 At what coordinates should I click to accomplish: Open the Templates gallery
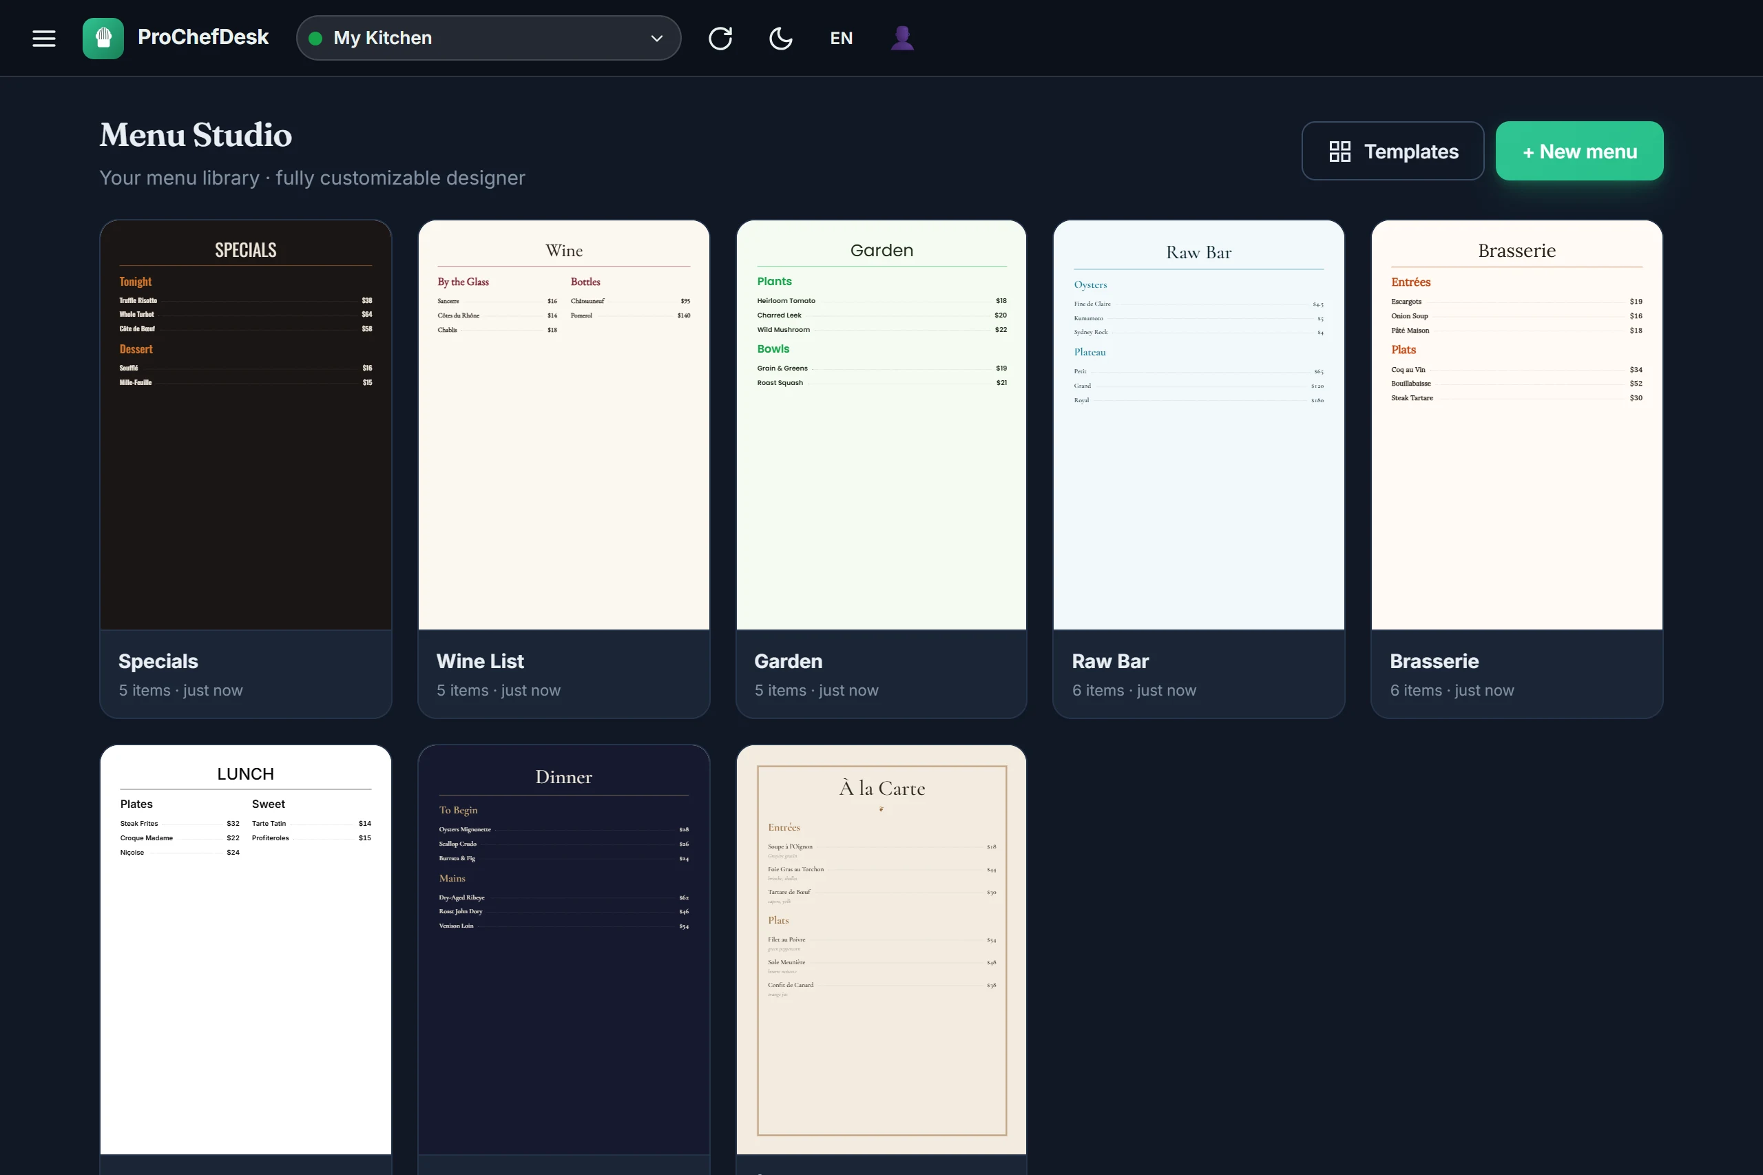pos(1392,152)
